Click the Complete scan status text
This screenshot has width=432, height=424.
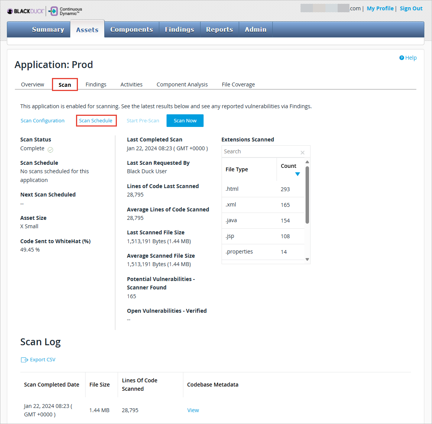(x=32, y=148)
